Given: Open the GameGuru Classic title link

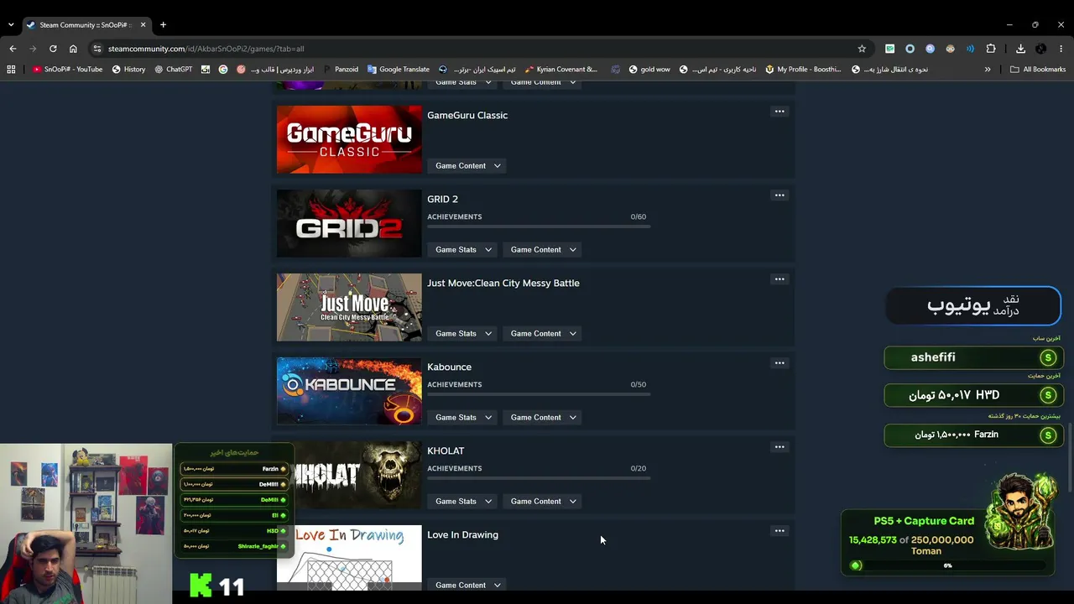Looking at the screenshot, I should (x=467, y=116).
